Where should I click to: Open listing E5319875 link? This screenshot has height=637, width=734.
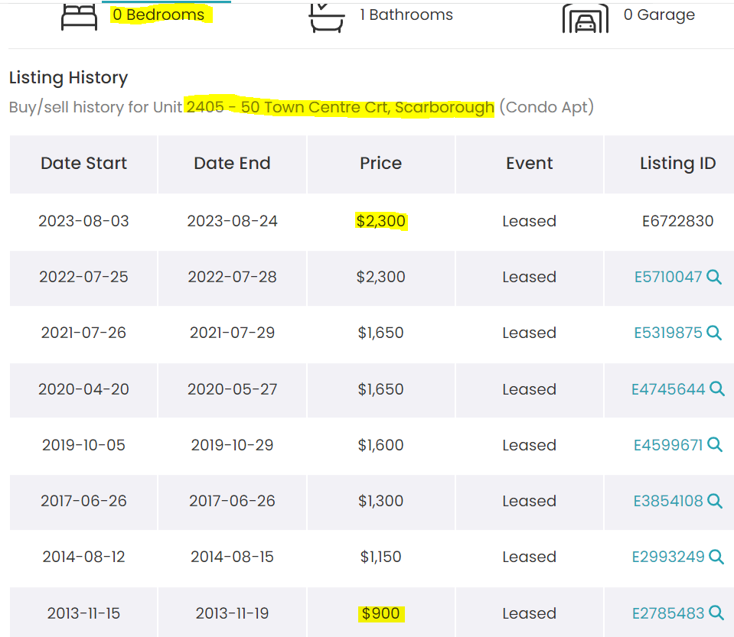tap(668, 333)
